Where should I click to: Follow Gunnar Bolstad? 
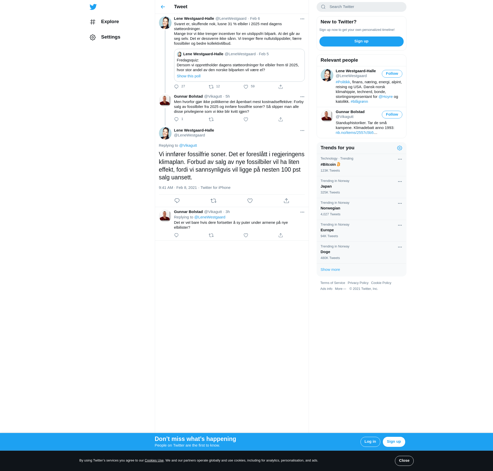392,114
